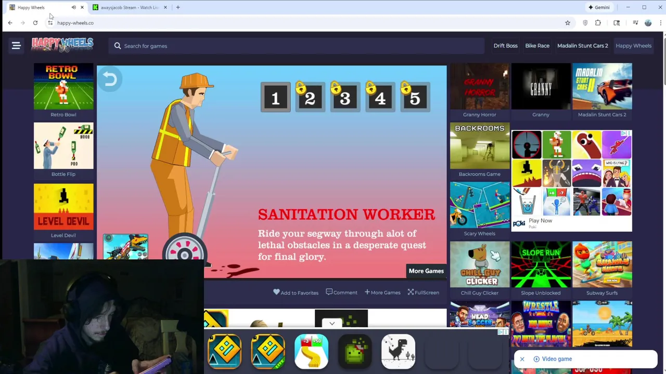Switch to the awaysjacob Stream tab

point(129,7)
